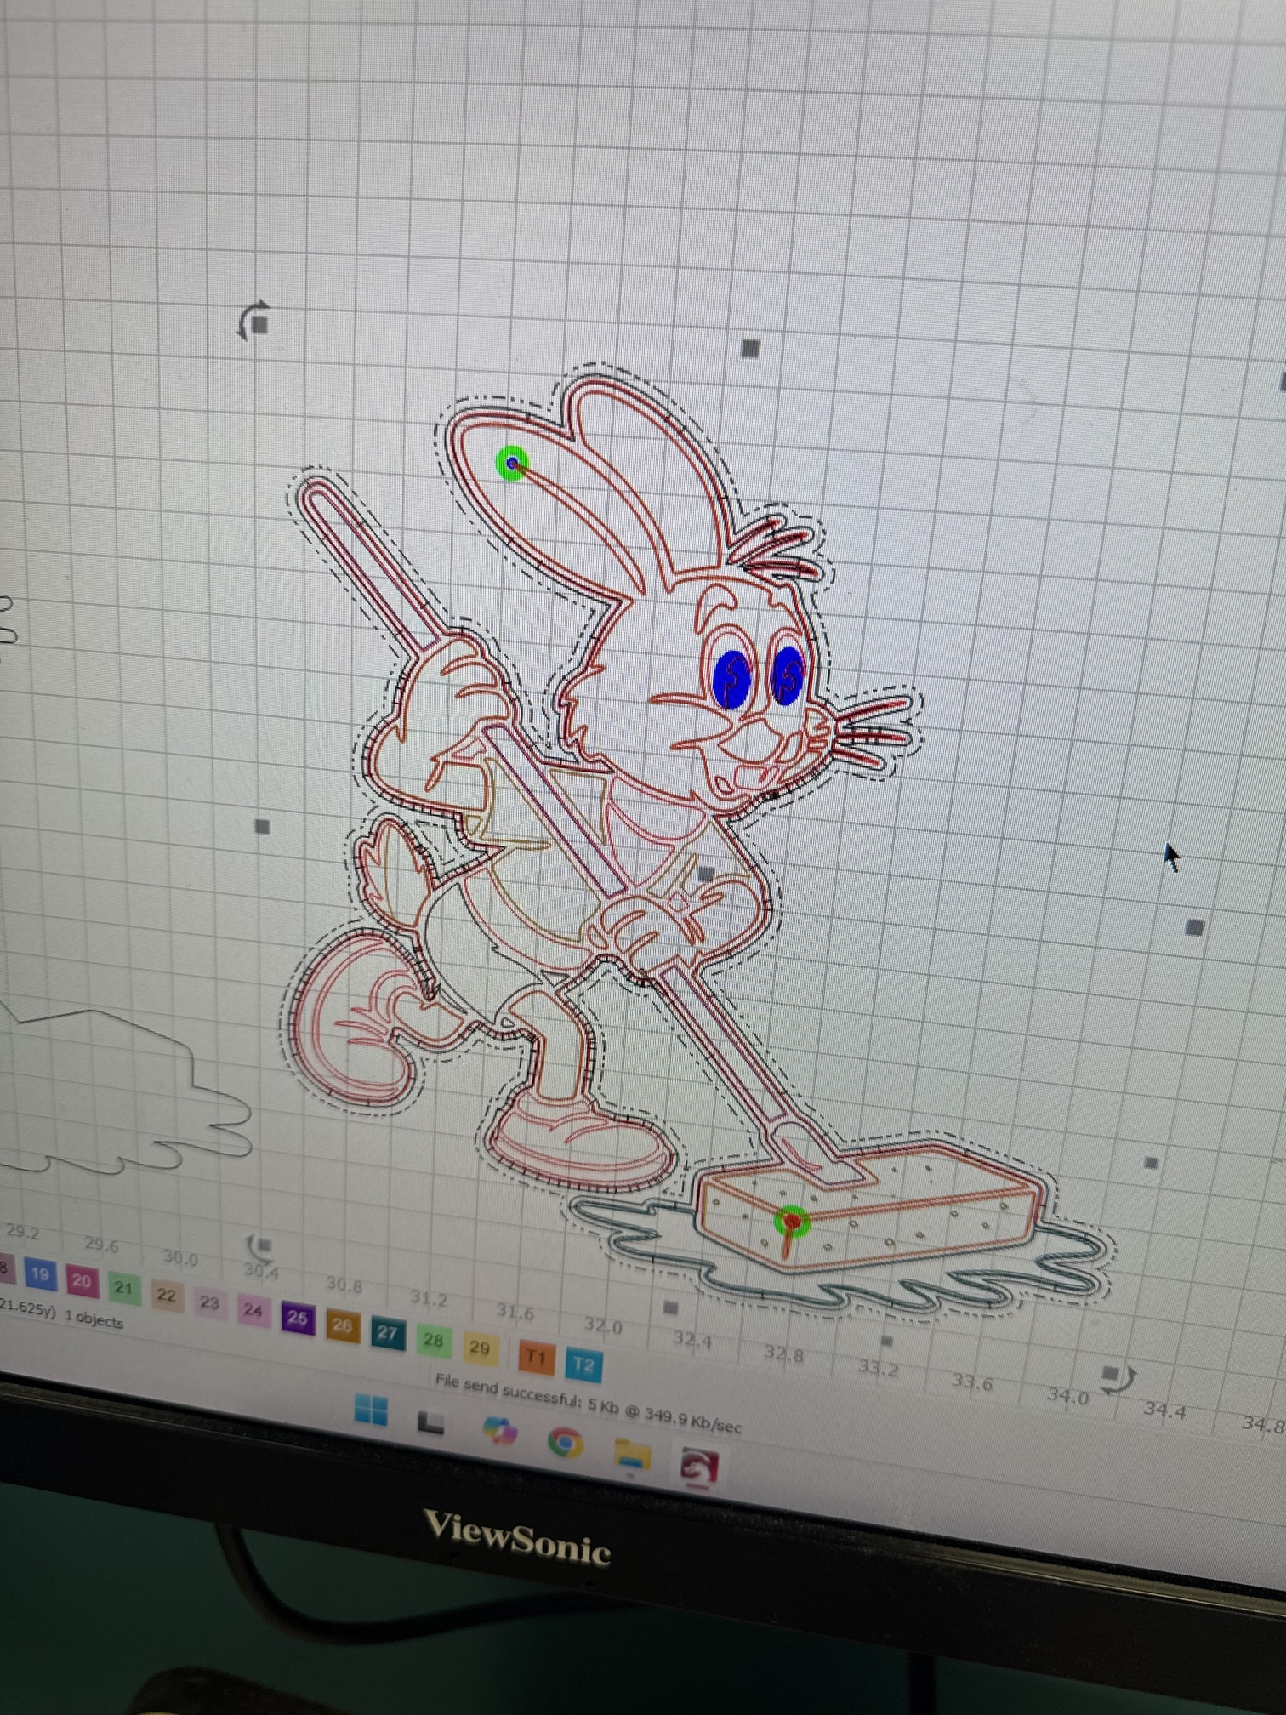Click the left-middle selection handle
Screen dimensions: 1286x1715
pos(262,826)
